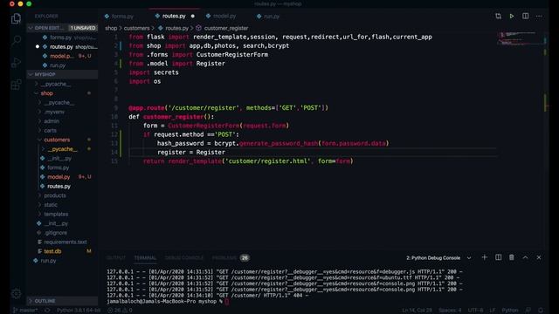
Task: Click the Ln 14 cursor position status item
Action: (x=417, y=311)
